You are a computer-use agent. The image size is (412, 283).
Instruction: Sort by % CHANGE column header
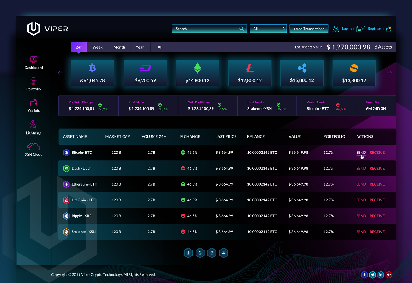(x=190, y=136)
